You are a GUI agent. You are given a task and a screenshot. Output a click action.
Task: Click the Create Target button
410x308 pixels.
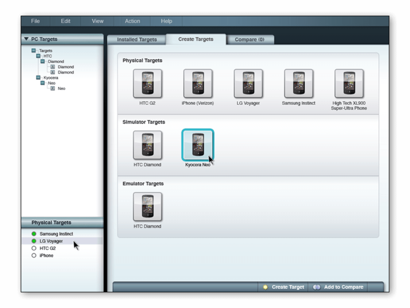[284, 287]
